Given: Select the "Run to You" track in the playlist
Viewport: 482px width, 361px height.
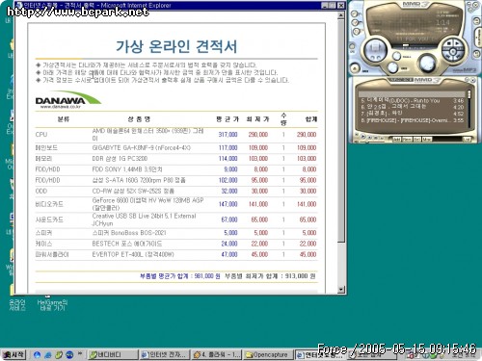Looking at the screenshot, I should (x=412, y=100).
